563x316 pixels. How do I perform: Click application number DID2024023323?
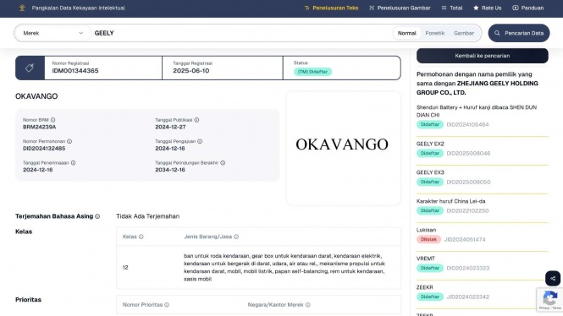point(468,268)
